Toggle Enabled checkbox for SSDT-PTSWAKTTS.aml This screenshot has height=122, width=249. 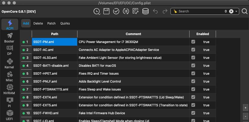(193, 89)
